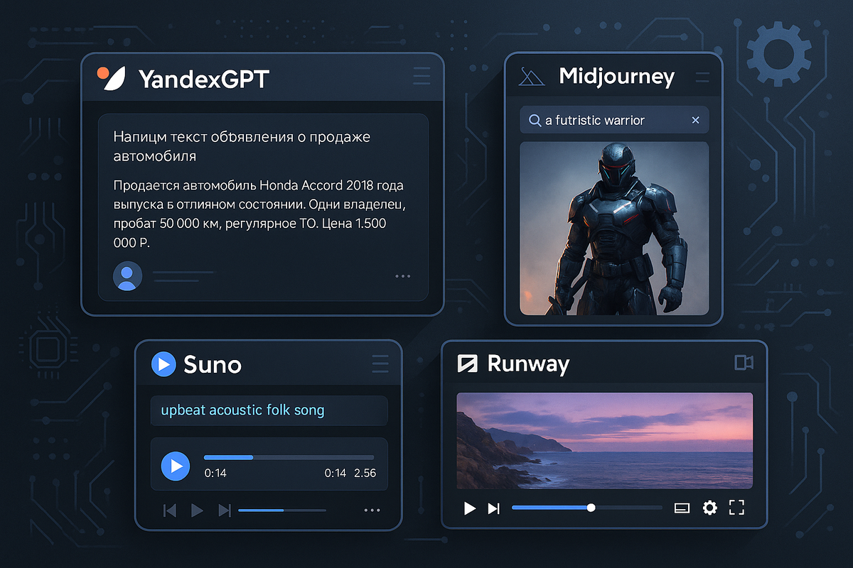Click the search magnifier in Midjourney
Viewport: 853px width, 568px height.
(535, 121)
